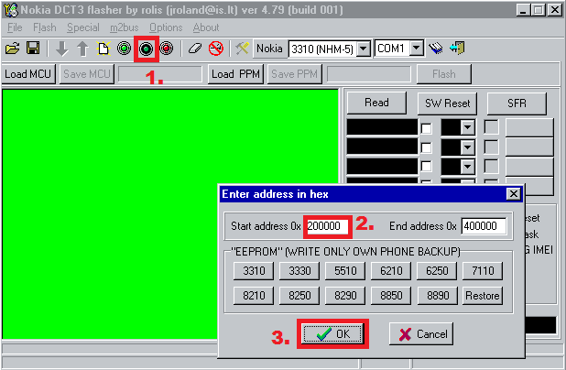Viewport: 566px width, 370px height.
Task: Click the black field in the top right-panel row
Action: pos(382,127)
